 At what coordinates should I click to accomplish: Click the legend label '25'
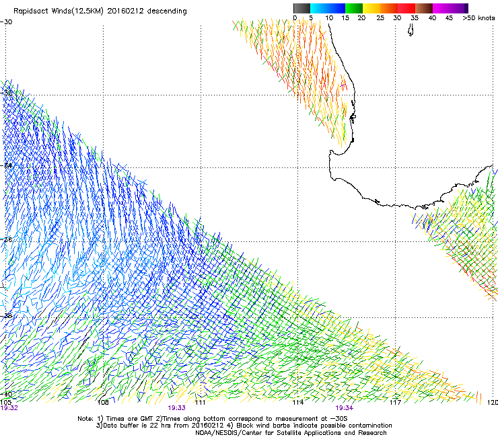[380, 18]
